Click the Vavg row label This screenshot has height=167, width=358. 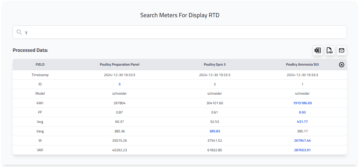pyautogui.click(x=40, y=131)
